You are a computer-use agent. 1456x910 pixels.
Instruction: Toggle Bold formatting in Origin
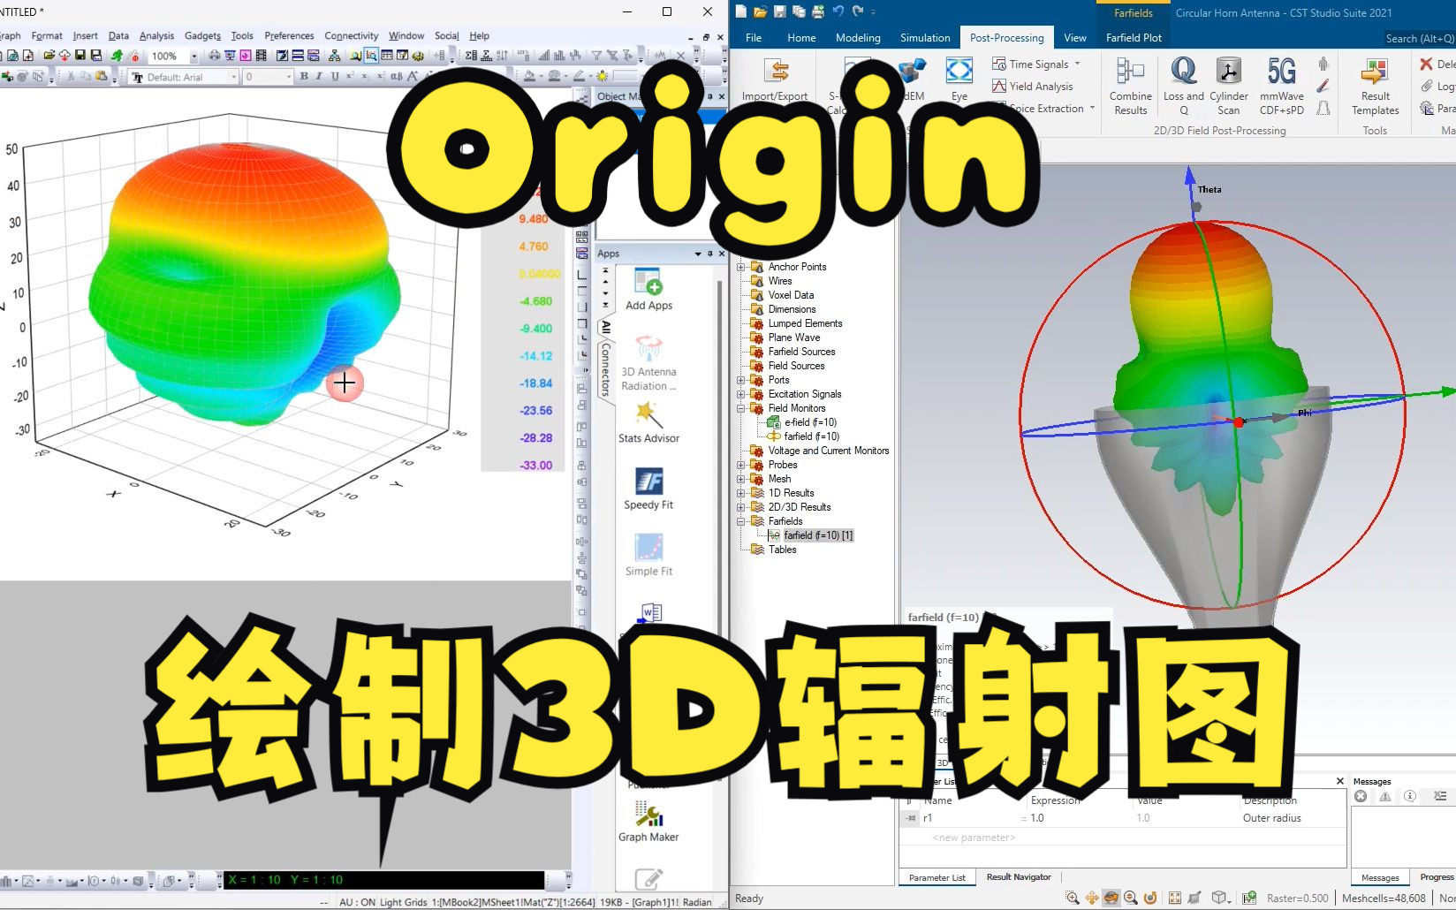pos(304,77)
